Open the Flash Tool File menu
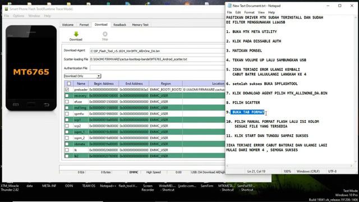 (x=6, y=16)
